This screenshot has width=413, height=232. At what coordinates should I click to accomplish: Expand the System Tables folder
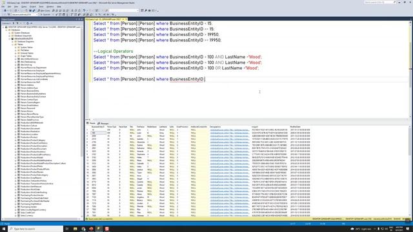(x=15, y=47)
